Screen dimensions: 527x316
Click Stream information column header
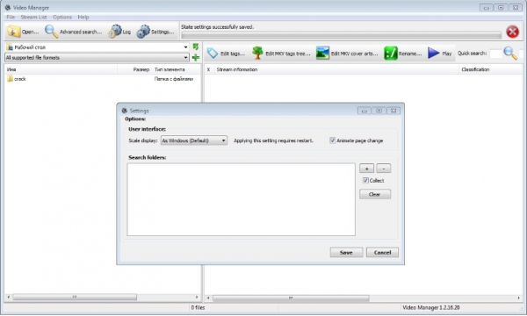pyautogui.click(x=336, y=69)
